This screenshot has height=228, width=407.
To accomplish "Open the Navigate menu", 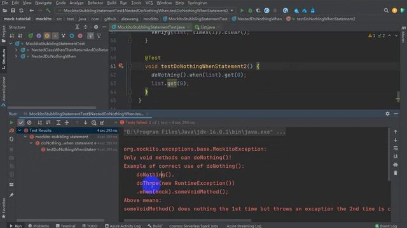I will click(43, 3).
